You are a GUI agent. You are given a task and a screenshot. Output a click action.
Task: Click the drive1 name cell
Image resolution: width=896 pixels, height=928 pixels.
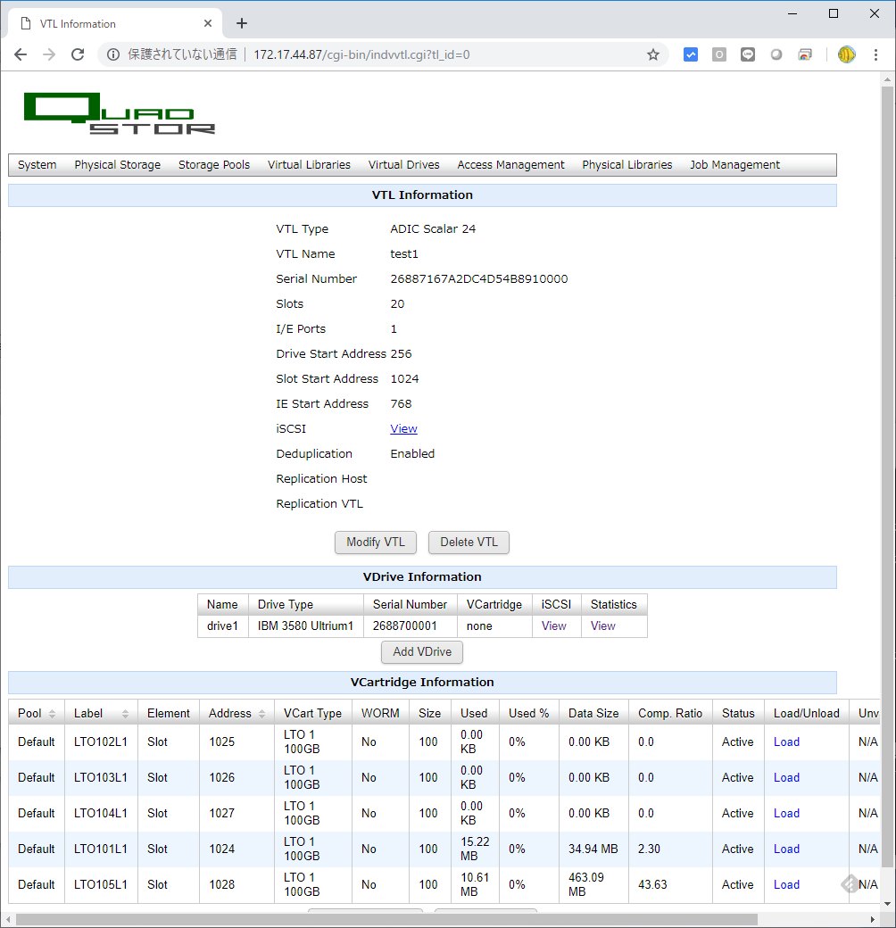point(222,626)
